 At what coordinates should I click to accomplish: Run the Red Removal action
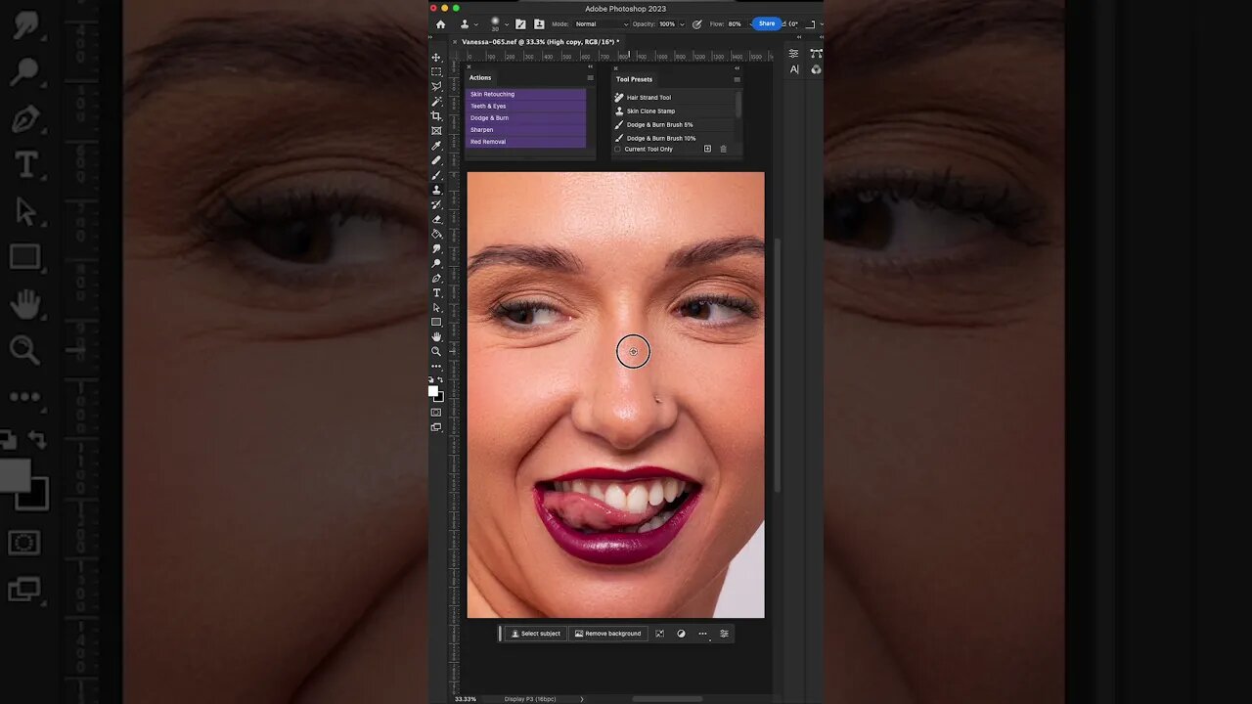526,142
